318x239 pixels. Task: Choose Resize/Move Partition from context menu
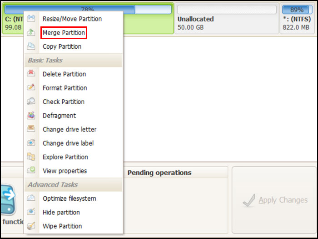tap(74, 19)
